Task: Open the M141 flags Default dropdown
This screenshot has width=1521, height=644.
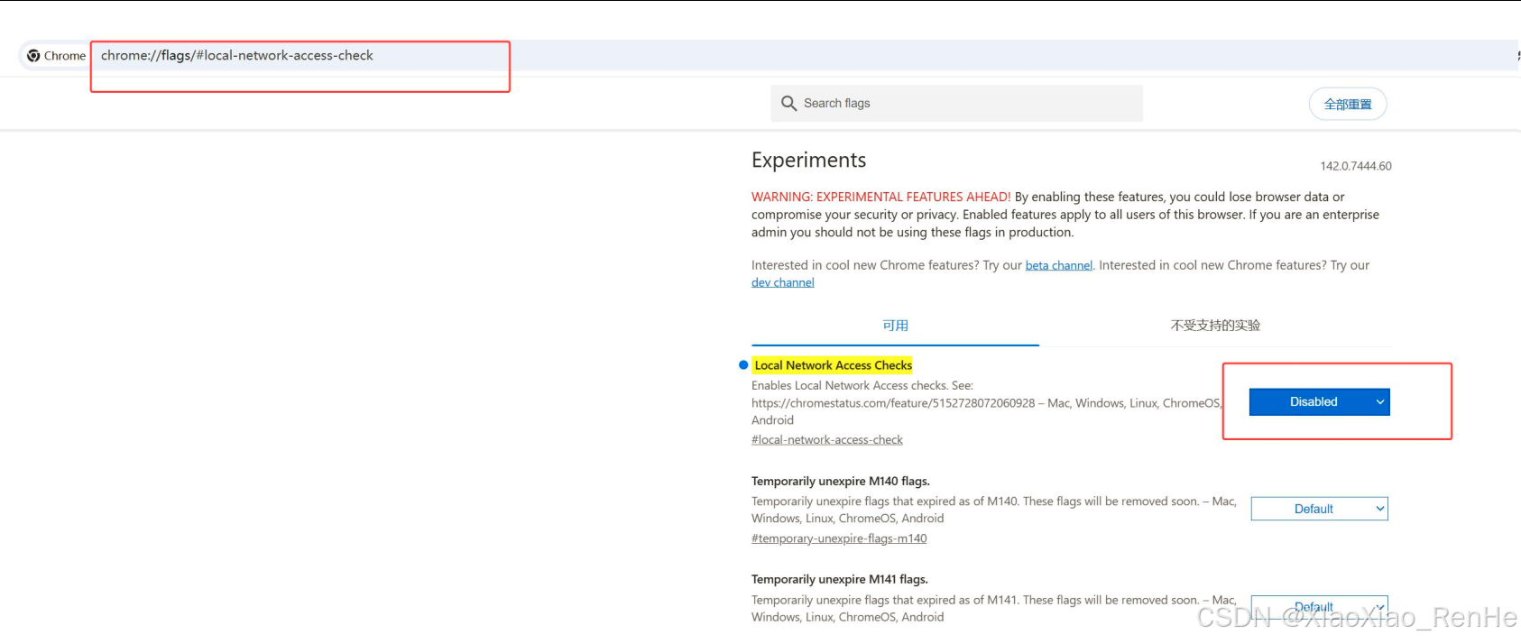Action: 1319,607
